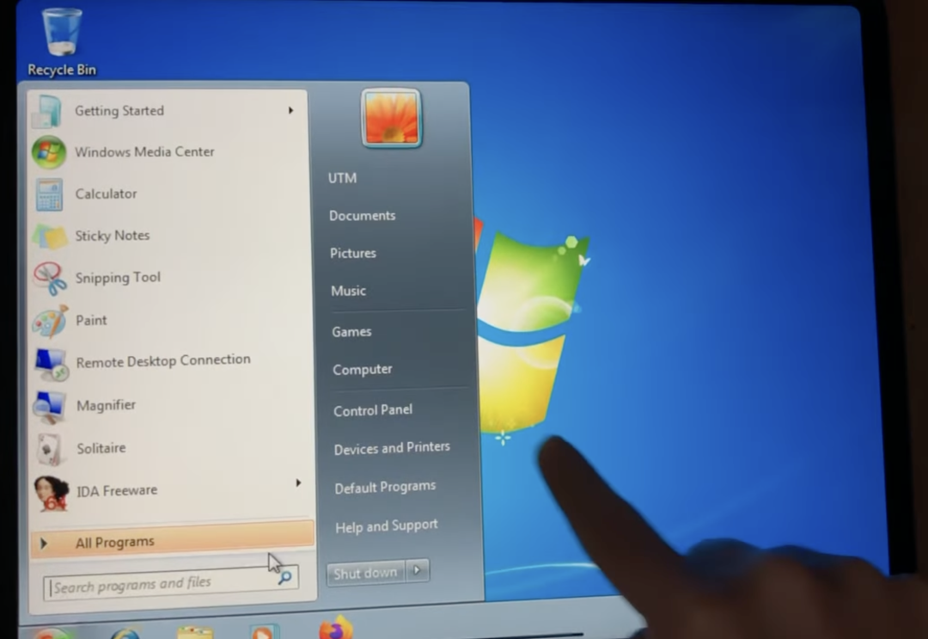The width and height of the screenshot is (928, 639).
Task: Click the flower user account picture
Action: (x=391, y=117)
